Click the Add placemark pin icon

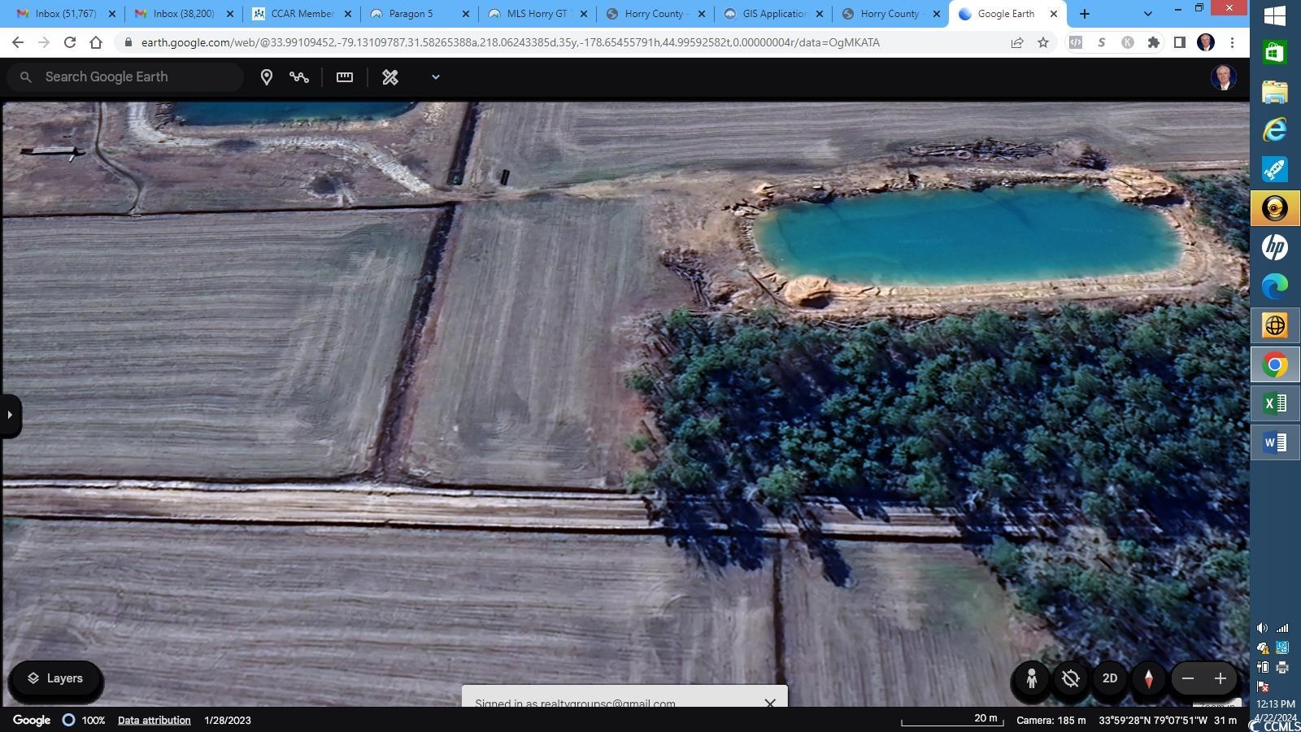coord(266,77)
